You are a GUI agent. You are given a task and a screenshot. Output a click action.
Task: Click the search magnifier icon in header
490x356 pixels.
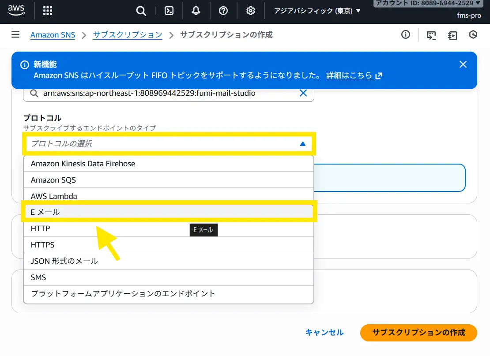141,11
